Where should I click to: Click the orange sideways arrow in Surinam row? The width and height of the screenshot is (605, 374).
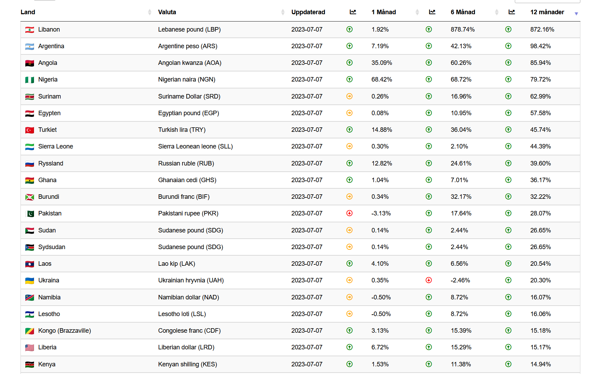(x=349, y=96)
